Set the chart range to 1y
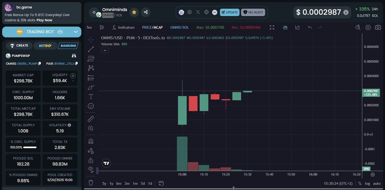Image resolution: width=385 pixels, height=190 pixels. [111, 184]
